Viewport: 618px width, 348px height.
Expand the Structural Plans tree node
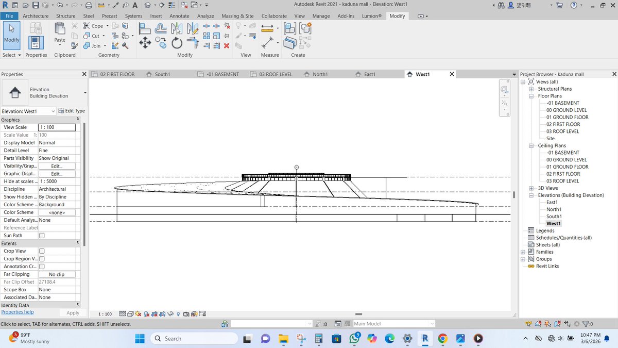point(531,89)
